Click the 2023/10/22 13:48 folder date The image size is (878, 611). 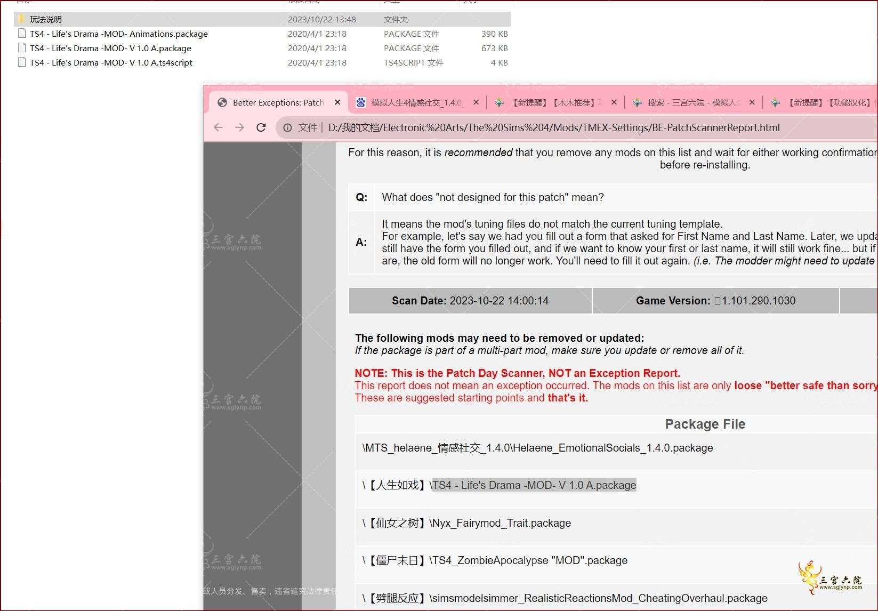click(x=322, y=19)
